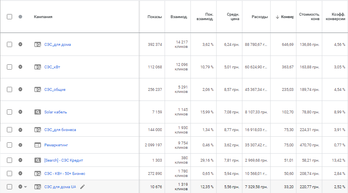The image size is (348, 193).
Task: Sort by the Конверсии column with arrow
Action: click(x=284, y=17)
